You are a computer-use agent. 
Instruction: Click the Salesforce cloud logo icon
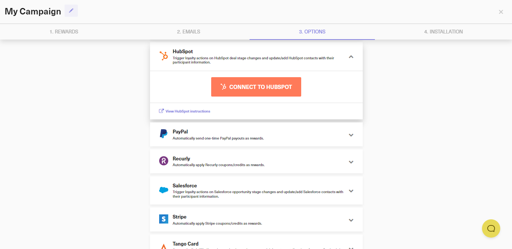tap(163, 190)
